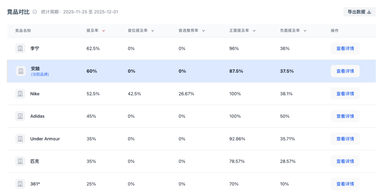Click the 52.5% mention rate cell
Image resolution: width=383 pixels, height=196 pixels.
click(x=93, y=94)
